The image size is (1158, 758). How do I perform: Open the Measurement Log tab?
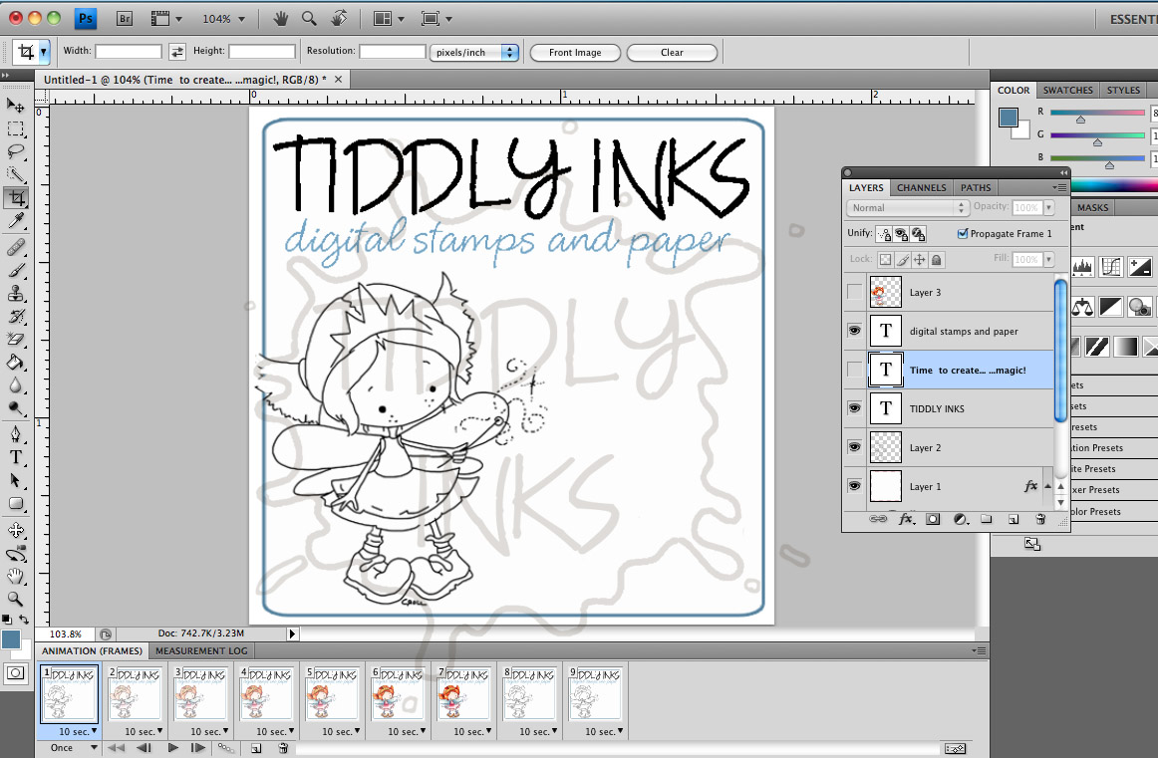coord(201,651)
